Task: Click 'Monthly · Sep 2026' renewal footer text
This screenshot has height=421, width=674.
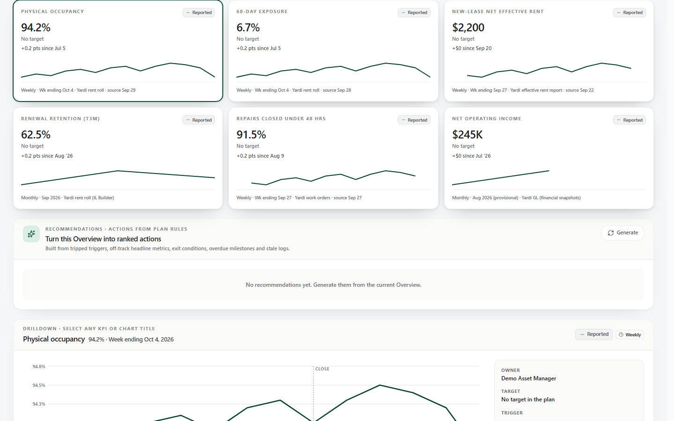Action: tap(41, 198)
